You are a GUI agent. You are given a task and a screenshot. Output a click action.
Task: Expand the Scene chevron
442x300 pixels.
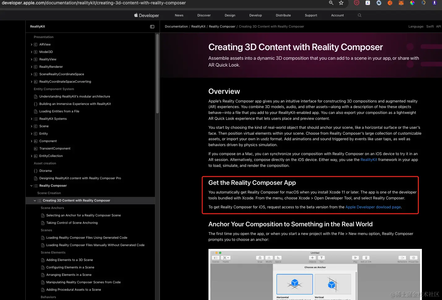click(32, 126)
